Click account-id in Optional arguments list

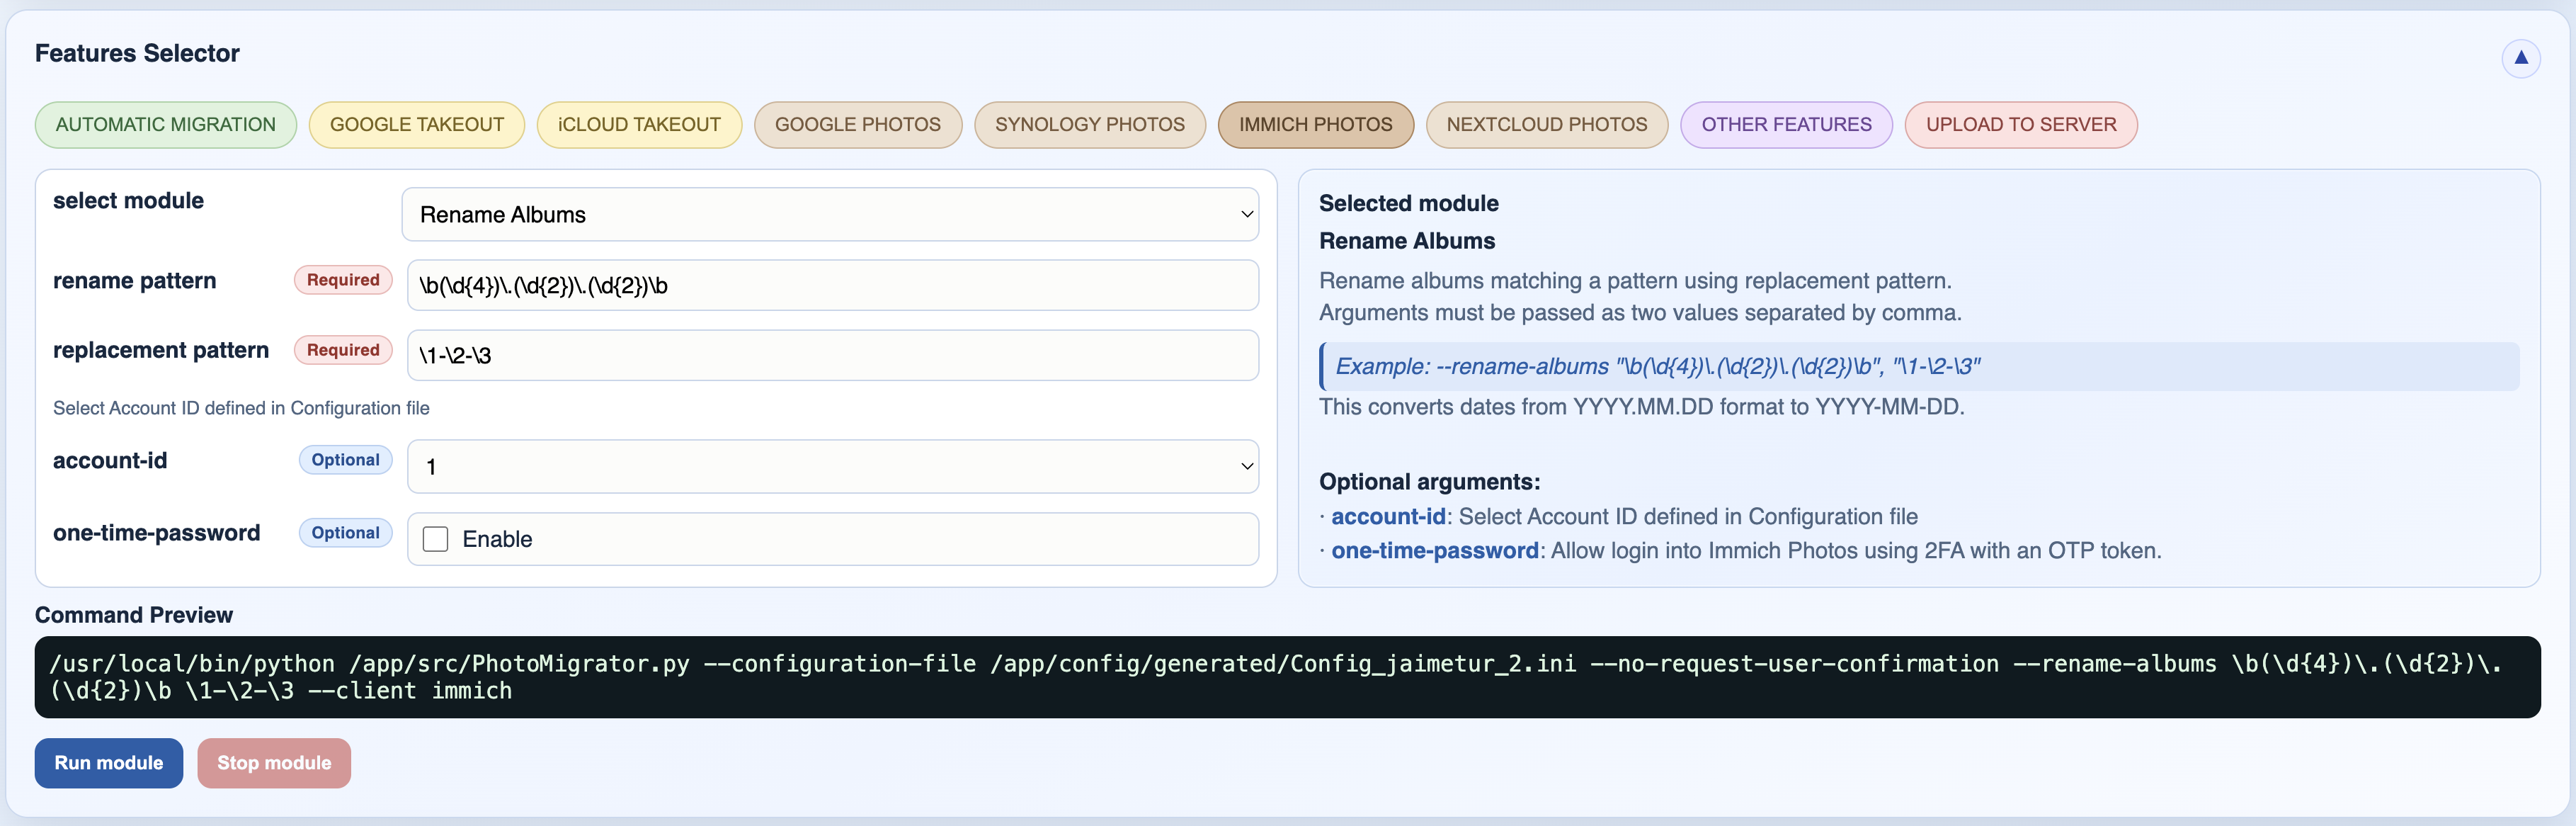pyautogui.click(x=1388, y=517)
